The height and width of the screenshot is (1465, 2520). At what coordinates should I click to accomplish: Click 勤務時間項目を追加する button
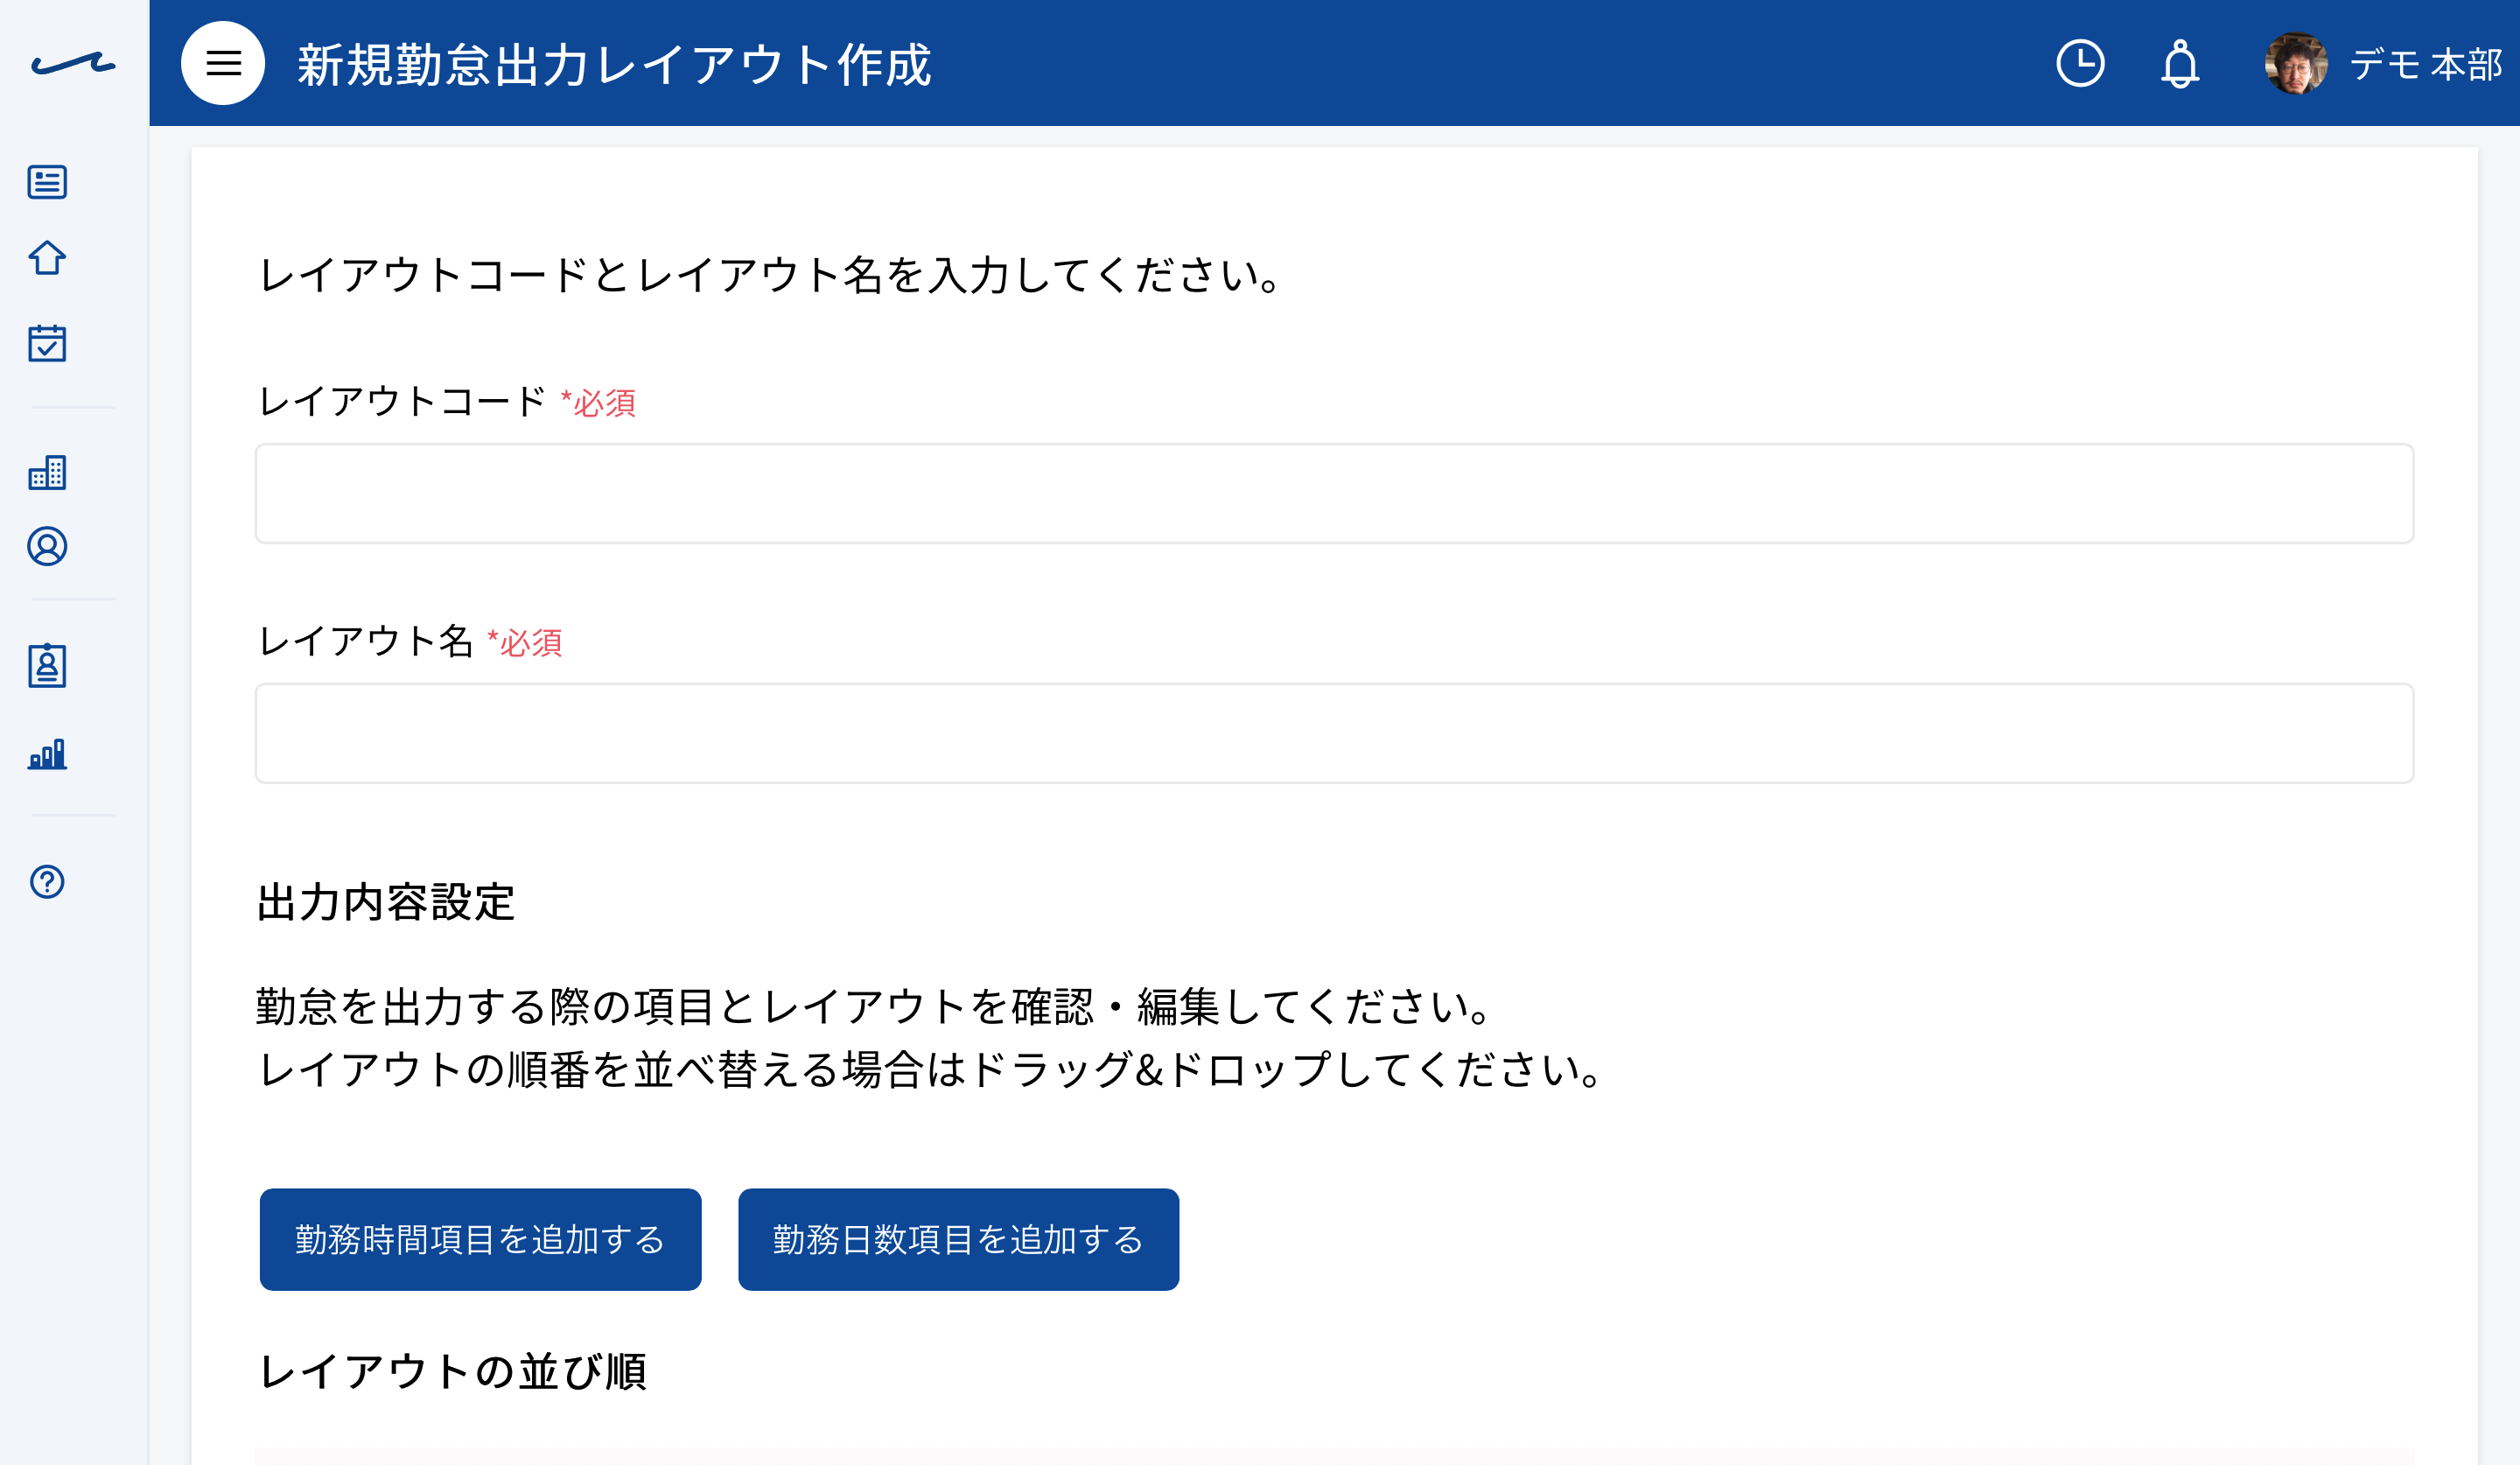coord(480,1239)
